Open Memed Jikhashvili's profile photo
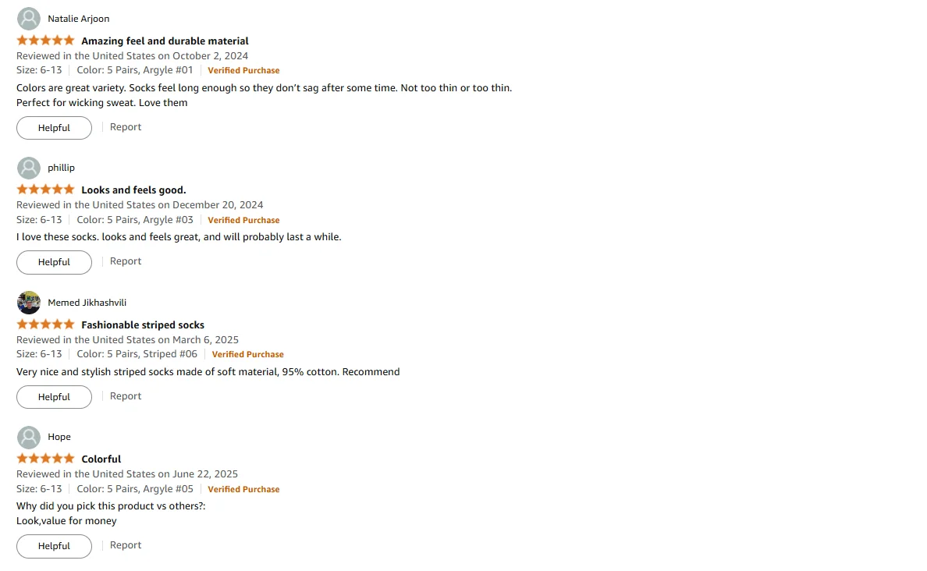The image size is (927, 571). click(28, 303)
